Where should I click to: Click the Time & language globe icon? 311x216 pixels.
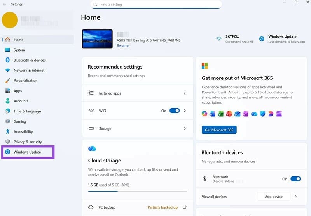pyautogui.click(x=7, y=111)
